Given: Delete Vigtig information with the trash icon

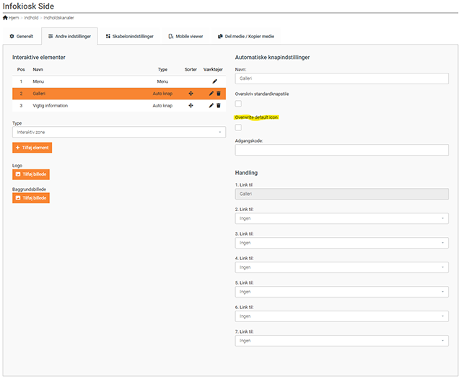Looking at the screenshot, I should click(218, 105).
